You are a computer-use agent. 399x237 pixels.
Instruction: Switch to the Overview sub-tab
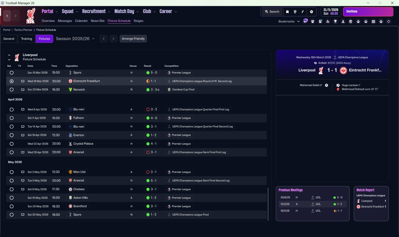tap(48, 21)
